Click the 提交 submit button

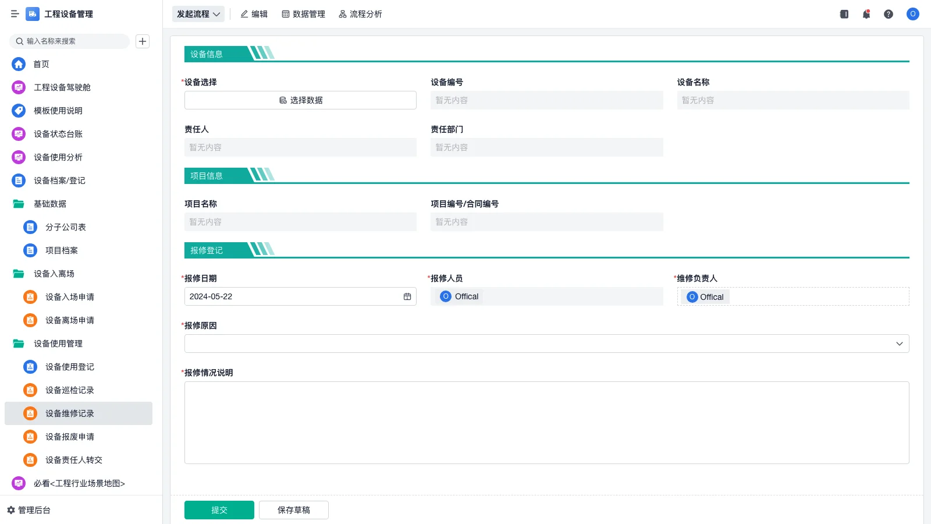click(219, 510)
